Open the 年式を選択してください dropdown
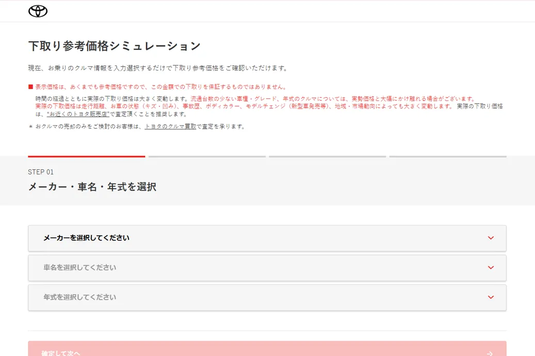Image resolution: width=535 pixels, height=356 pixels. [x=267, y=297]
